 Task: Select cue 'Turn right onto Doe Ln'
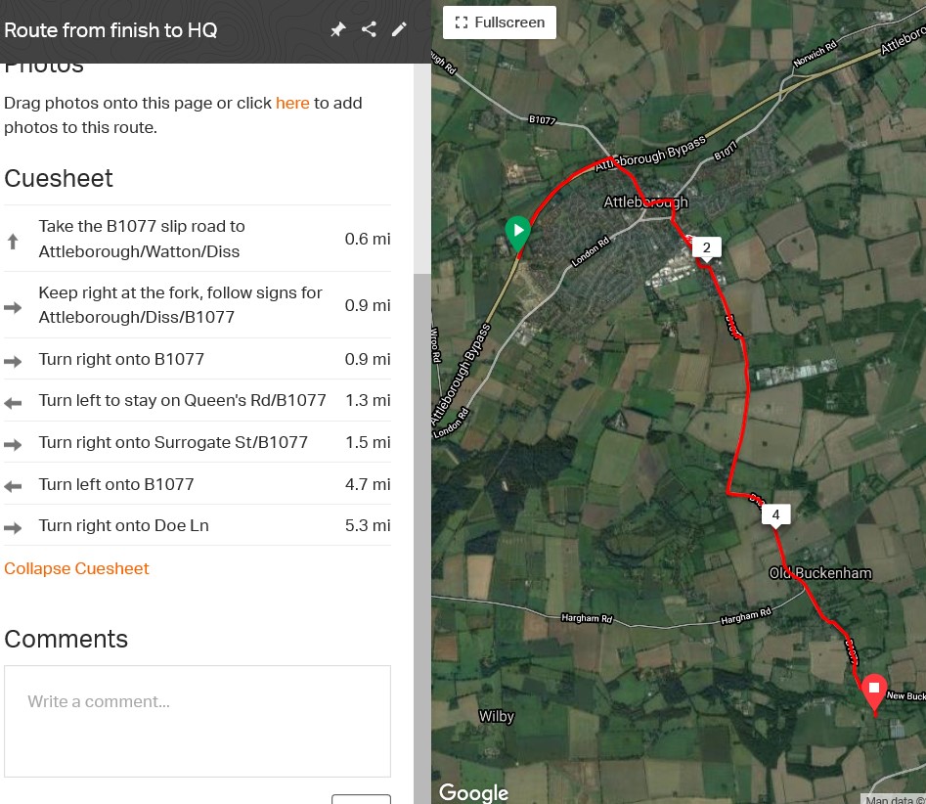pyautogui.click(x=198, y=525)
